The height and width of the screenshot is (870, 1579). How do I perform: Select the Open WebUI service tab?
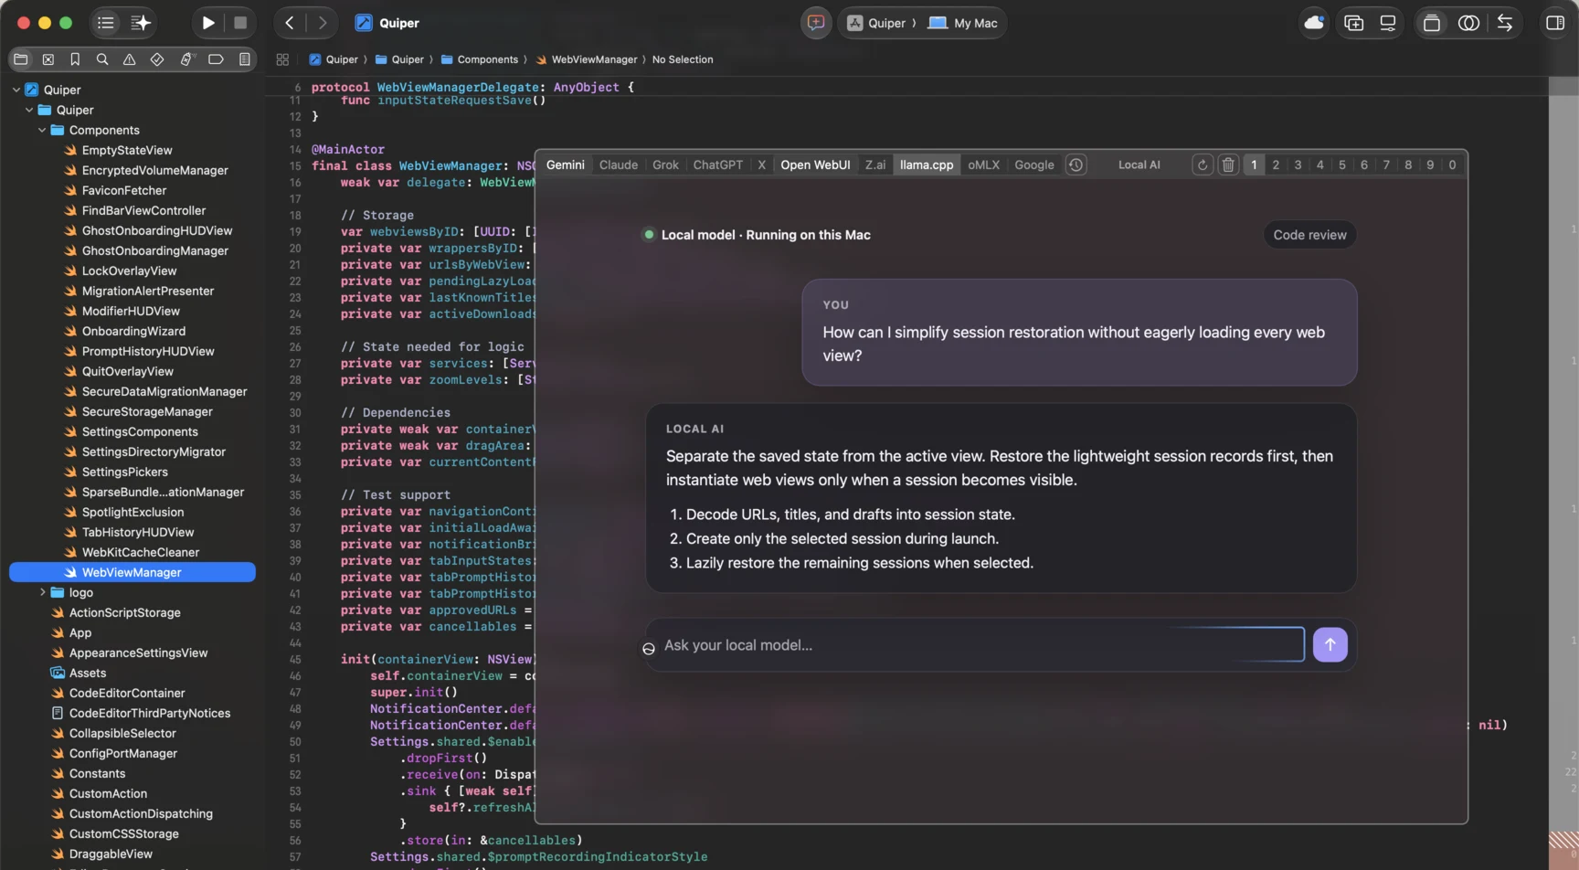815,165
